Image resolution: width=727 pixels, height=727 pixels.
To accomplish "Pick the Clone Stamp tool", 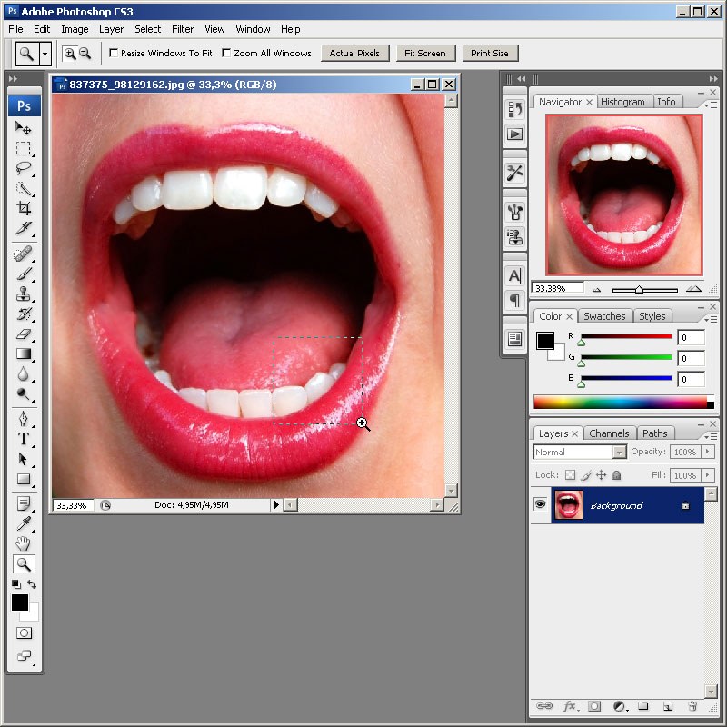I will click(24, 294).
